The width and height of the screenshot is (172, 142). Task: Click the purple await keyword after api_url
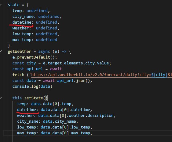pos(56,69)
